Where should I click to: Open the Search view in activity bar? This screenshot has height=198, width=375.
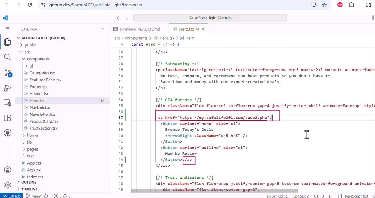pos(7,57)
